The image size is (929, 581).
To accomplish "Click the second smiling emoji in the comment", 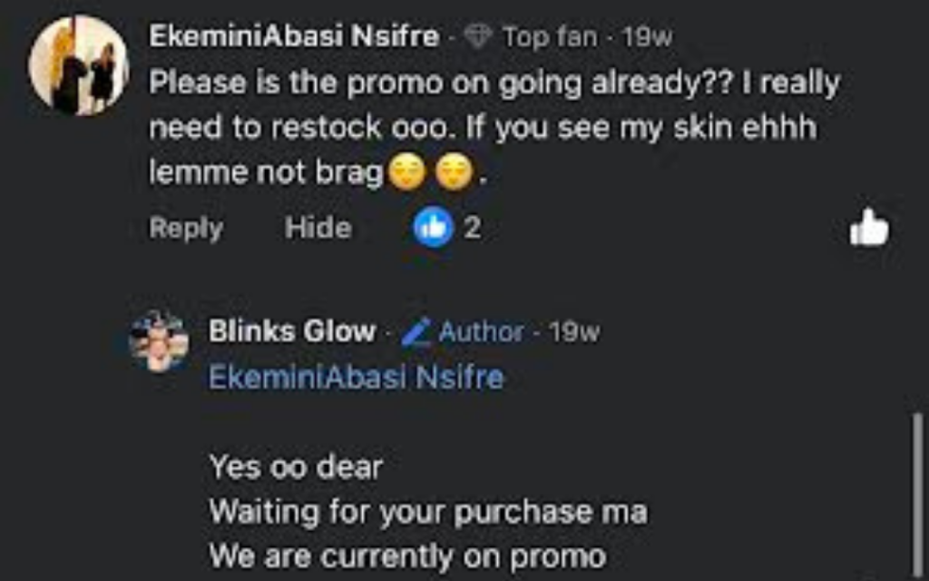I will [x=455, y=174].
